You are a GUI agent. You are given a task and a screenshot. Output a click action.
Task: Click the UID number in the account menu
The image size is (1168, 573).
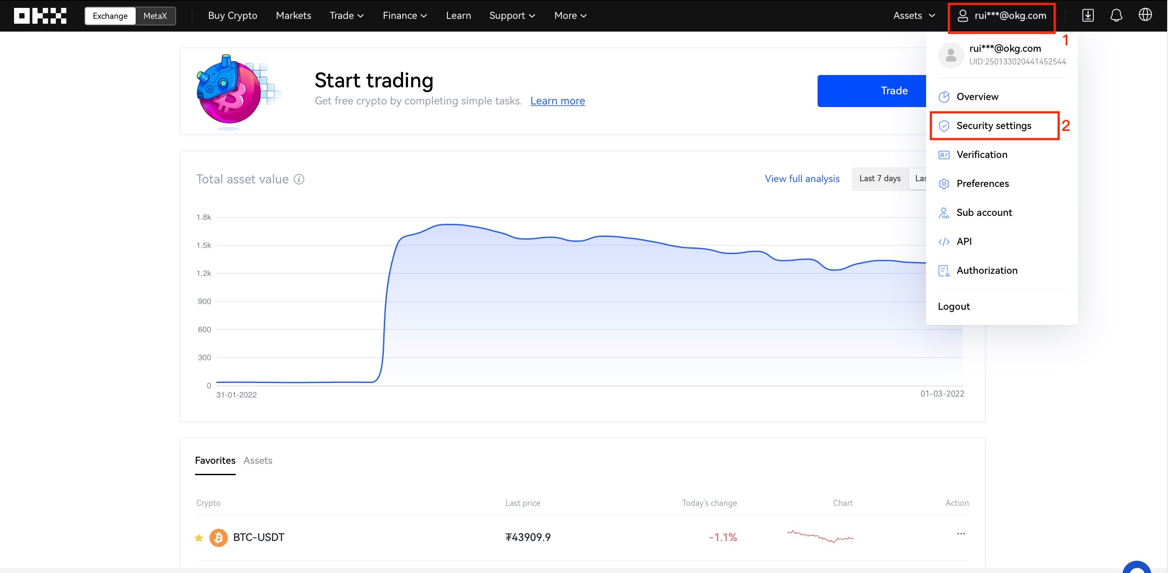(1017, 61)
